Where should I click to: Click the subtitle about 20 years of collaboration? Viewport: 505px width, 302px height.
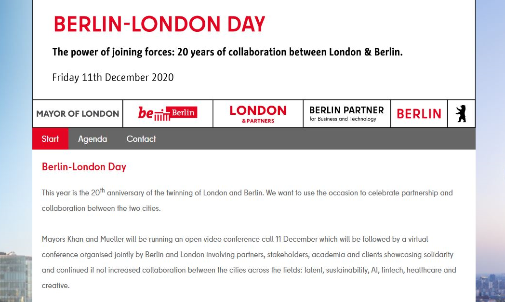[227, 52]
